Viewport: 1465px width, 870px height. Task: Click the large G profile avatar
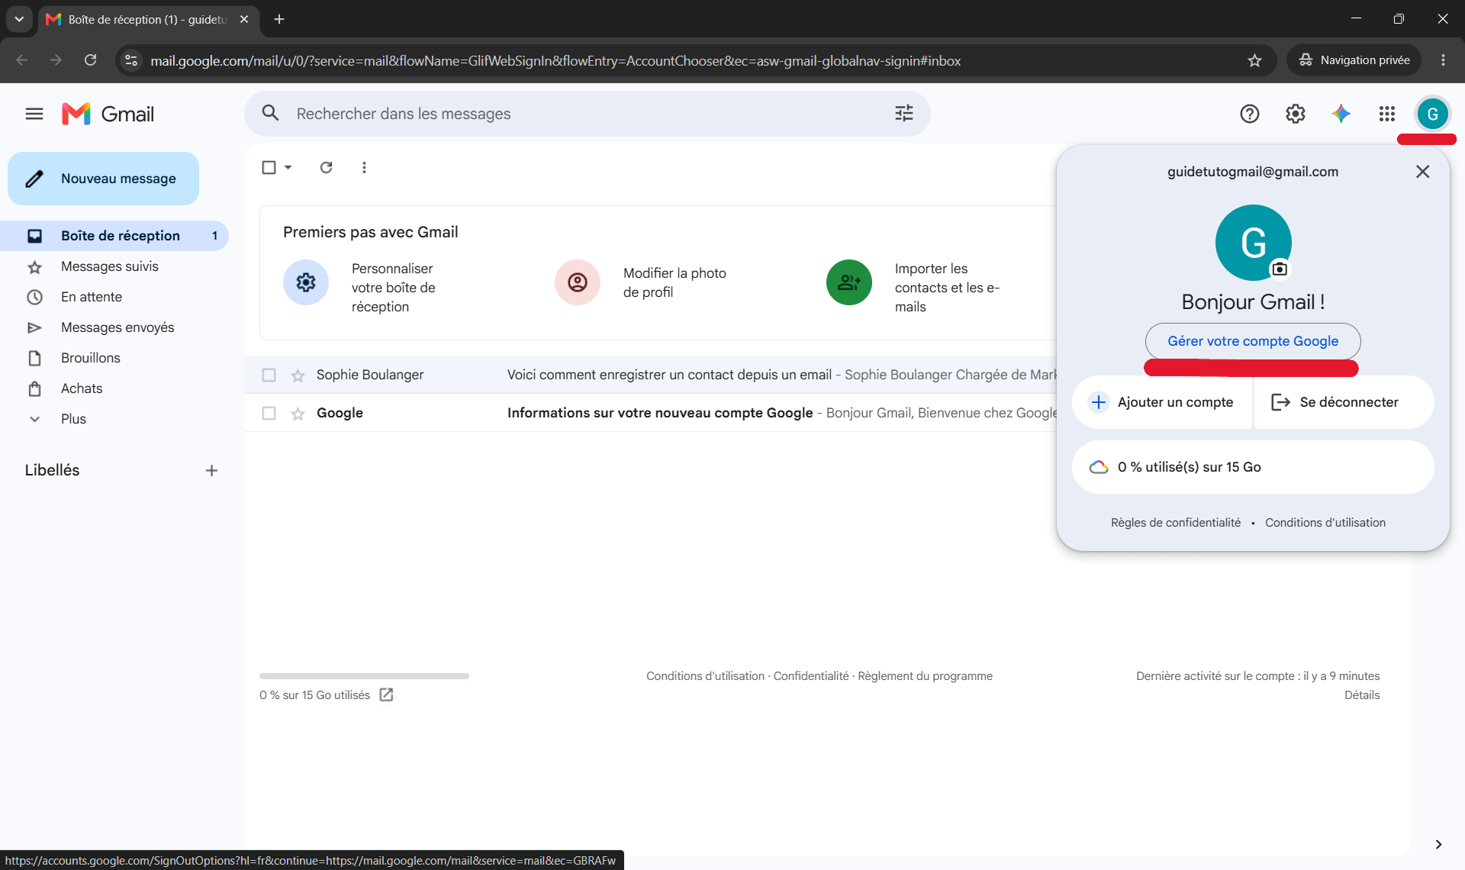pyautogui.click(x=1253, y=243)
